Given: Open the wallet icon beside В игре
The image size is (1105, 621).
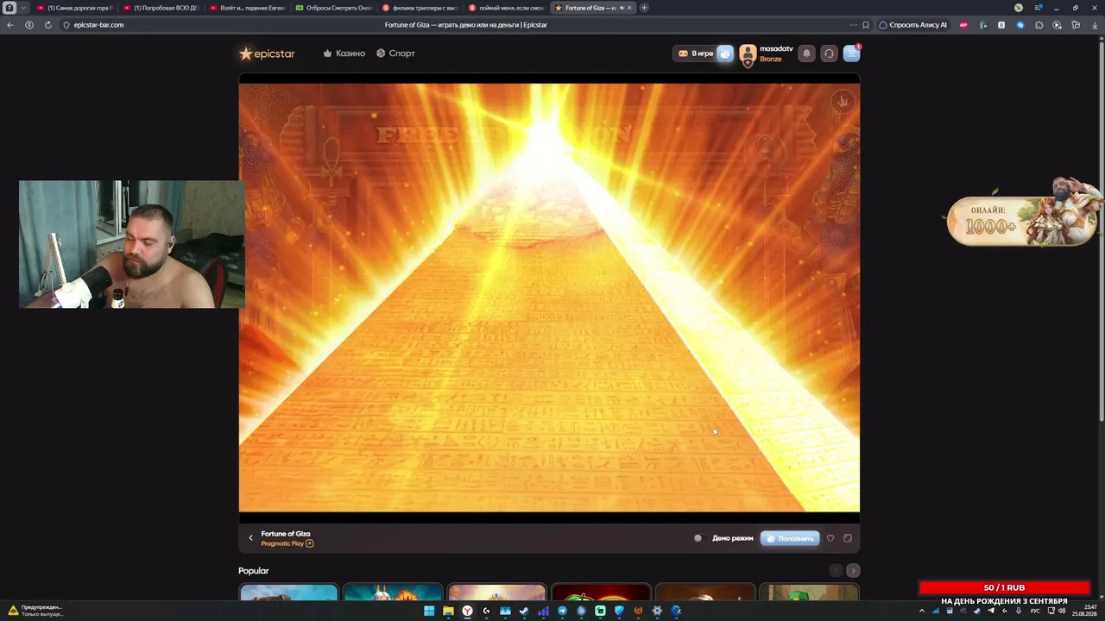Looking at the screenshot, I should (x=725, y=53).
